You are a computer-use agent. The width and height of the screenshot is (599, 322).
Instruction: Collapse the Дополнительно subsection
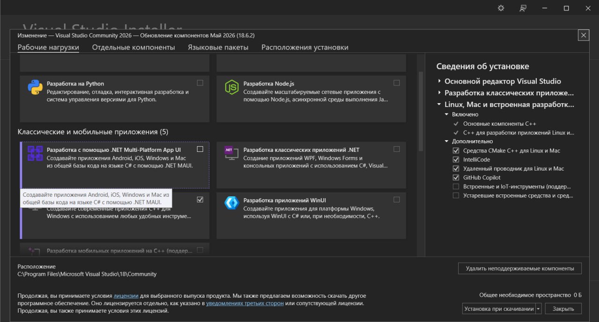coord(447,141)
